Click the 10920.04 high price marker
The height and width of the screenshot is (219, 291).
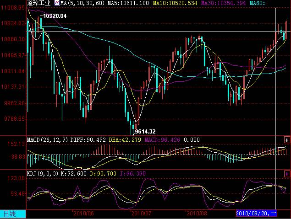tap(55, 16)
